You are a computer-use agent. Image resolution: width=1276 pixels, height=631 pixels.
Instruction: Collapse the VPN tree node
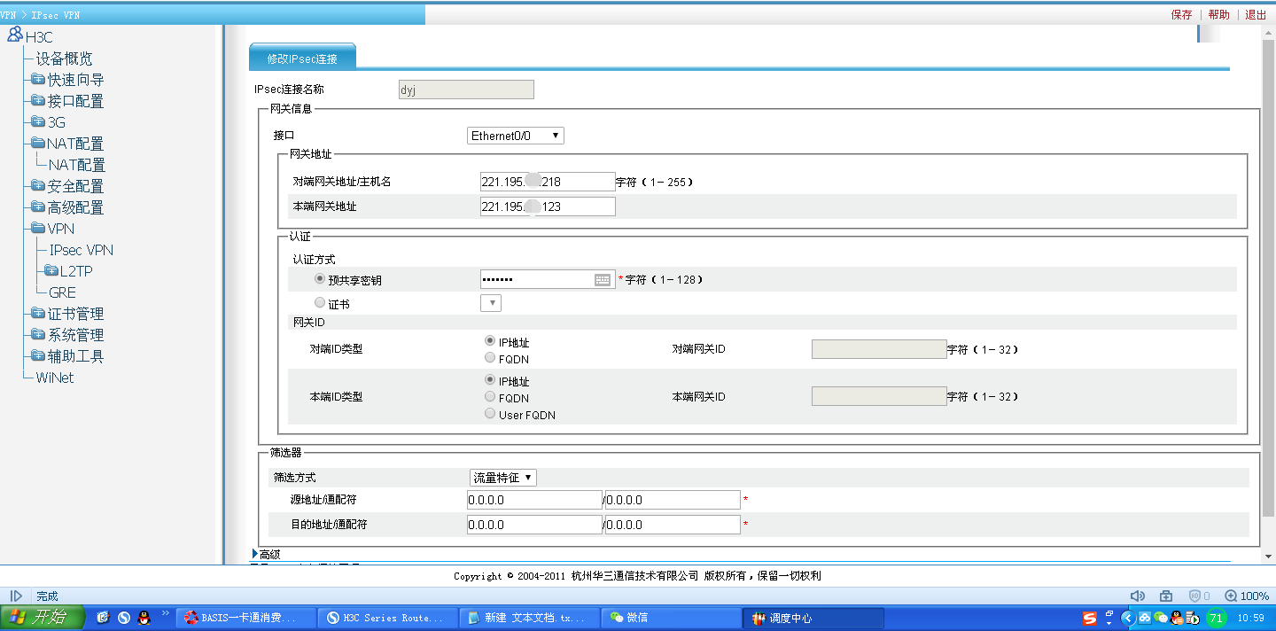[61, 229]
